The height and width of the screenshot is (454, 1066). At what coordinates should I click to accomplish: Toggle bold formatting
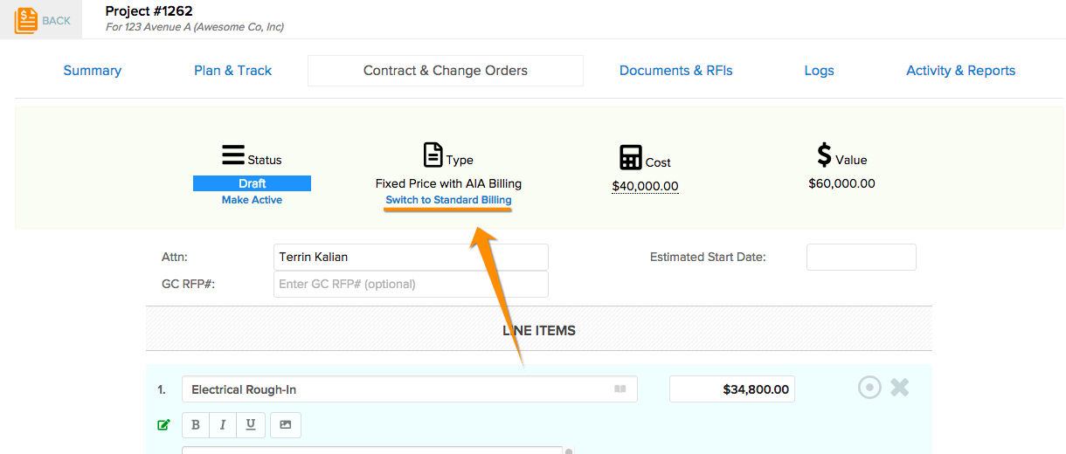(195, 425)
